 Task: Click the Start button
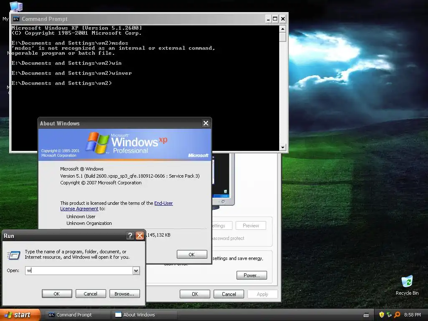point(20,315)
